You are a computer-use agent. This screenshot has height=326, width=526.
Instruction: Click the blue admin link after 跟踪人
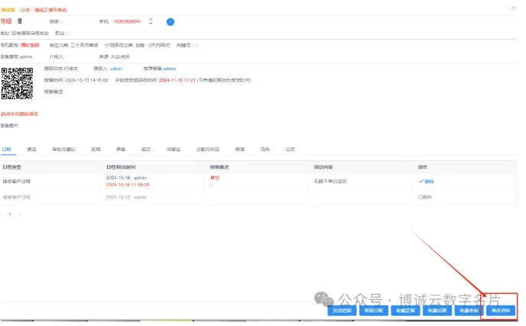(x=116, y=68)
